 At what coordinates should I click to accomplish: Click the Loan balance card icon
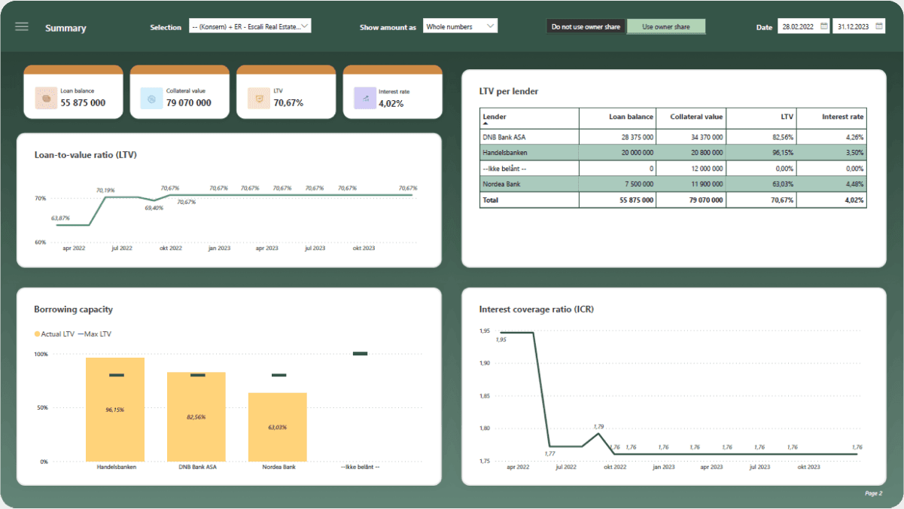point(46,98)
